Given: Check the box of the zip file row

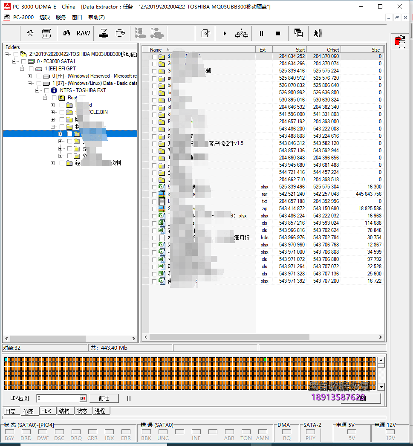Looking at the screenshot, I should pos(154,209).
